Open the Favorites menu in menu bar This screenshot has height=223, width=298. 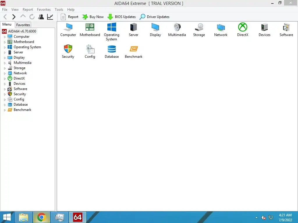tap(44, 10)
